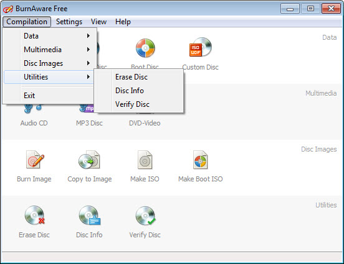
Task: Open the View menu
Action: click(x=98, y=22)
